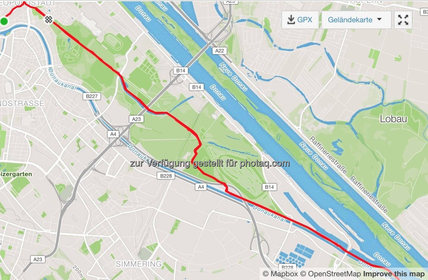Click the SIMMERING district label

[139, 264]
